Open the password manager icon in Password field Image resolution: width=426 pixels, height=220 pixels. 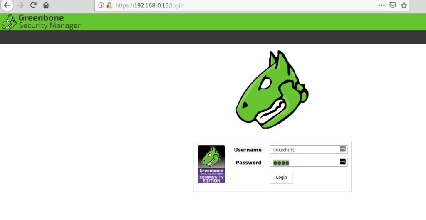tap(343, 162)
